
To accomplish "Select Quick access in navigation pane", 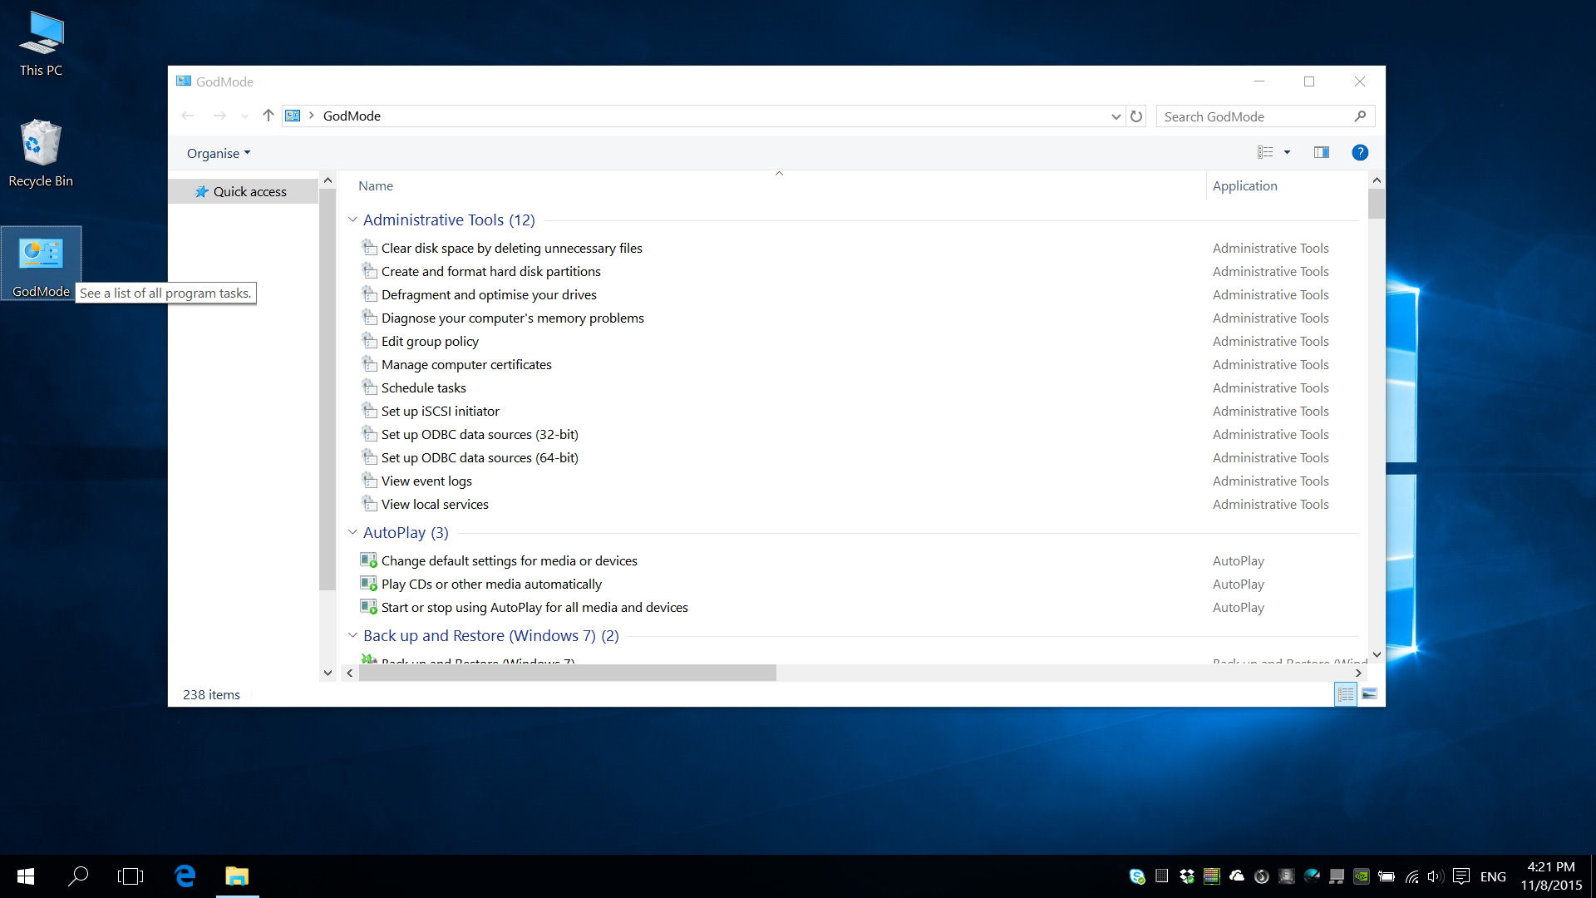I will [x=242, y=191].
